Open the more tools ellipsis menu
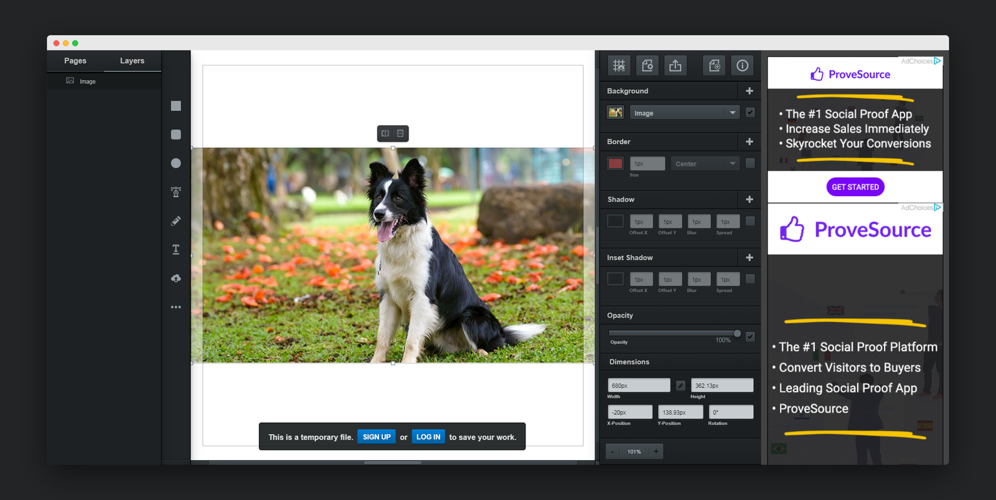 [176, 307]
